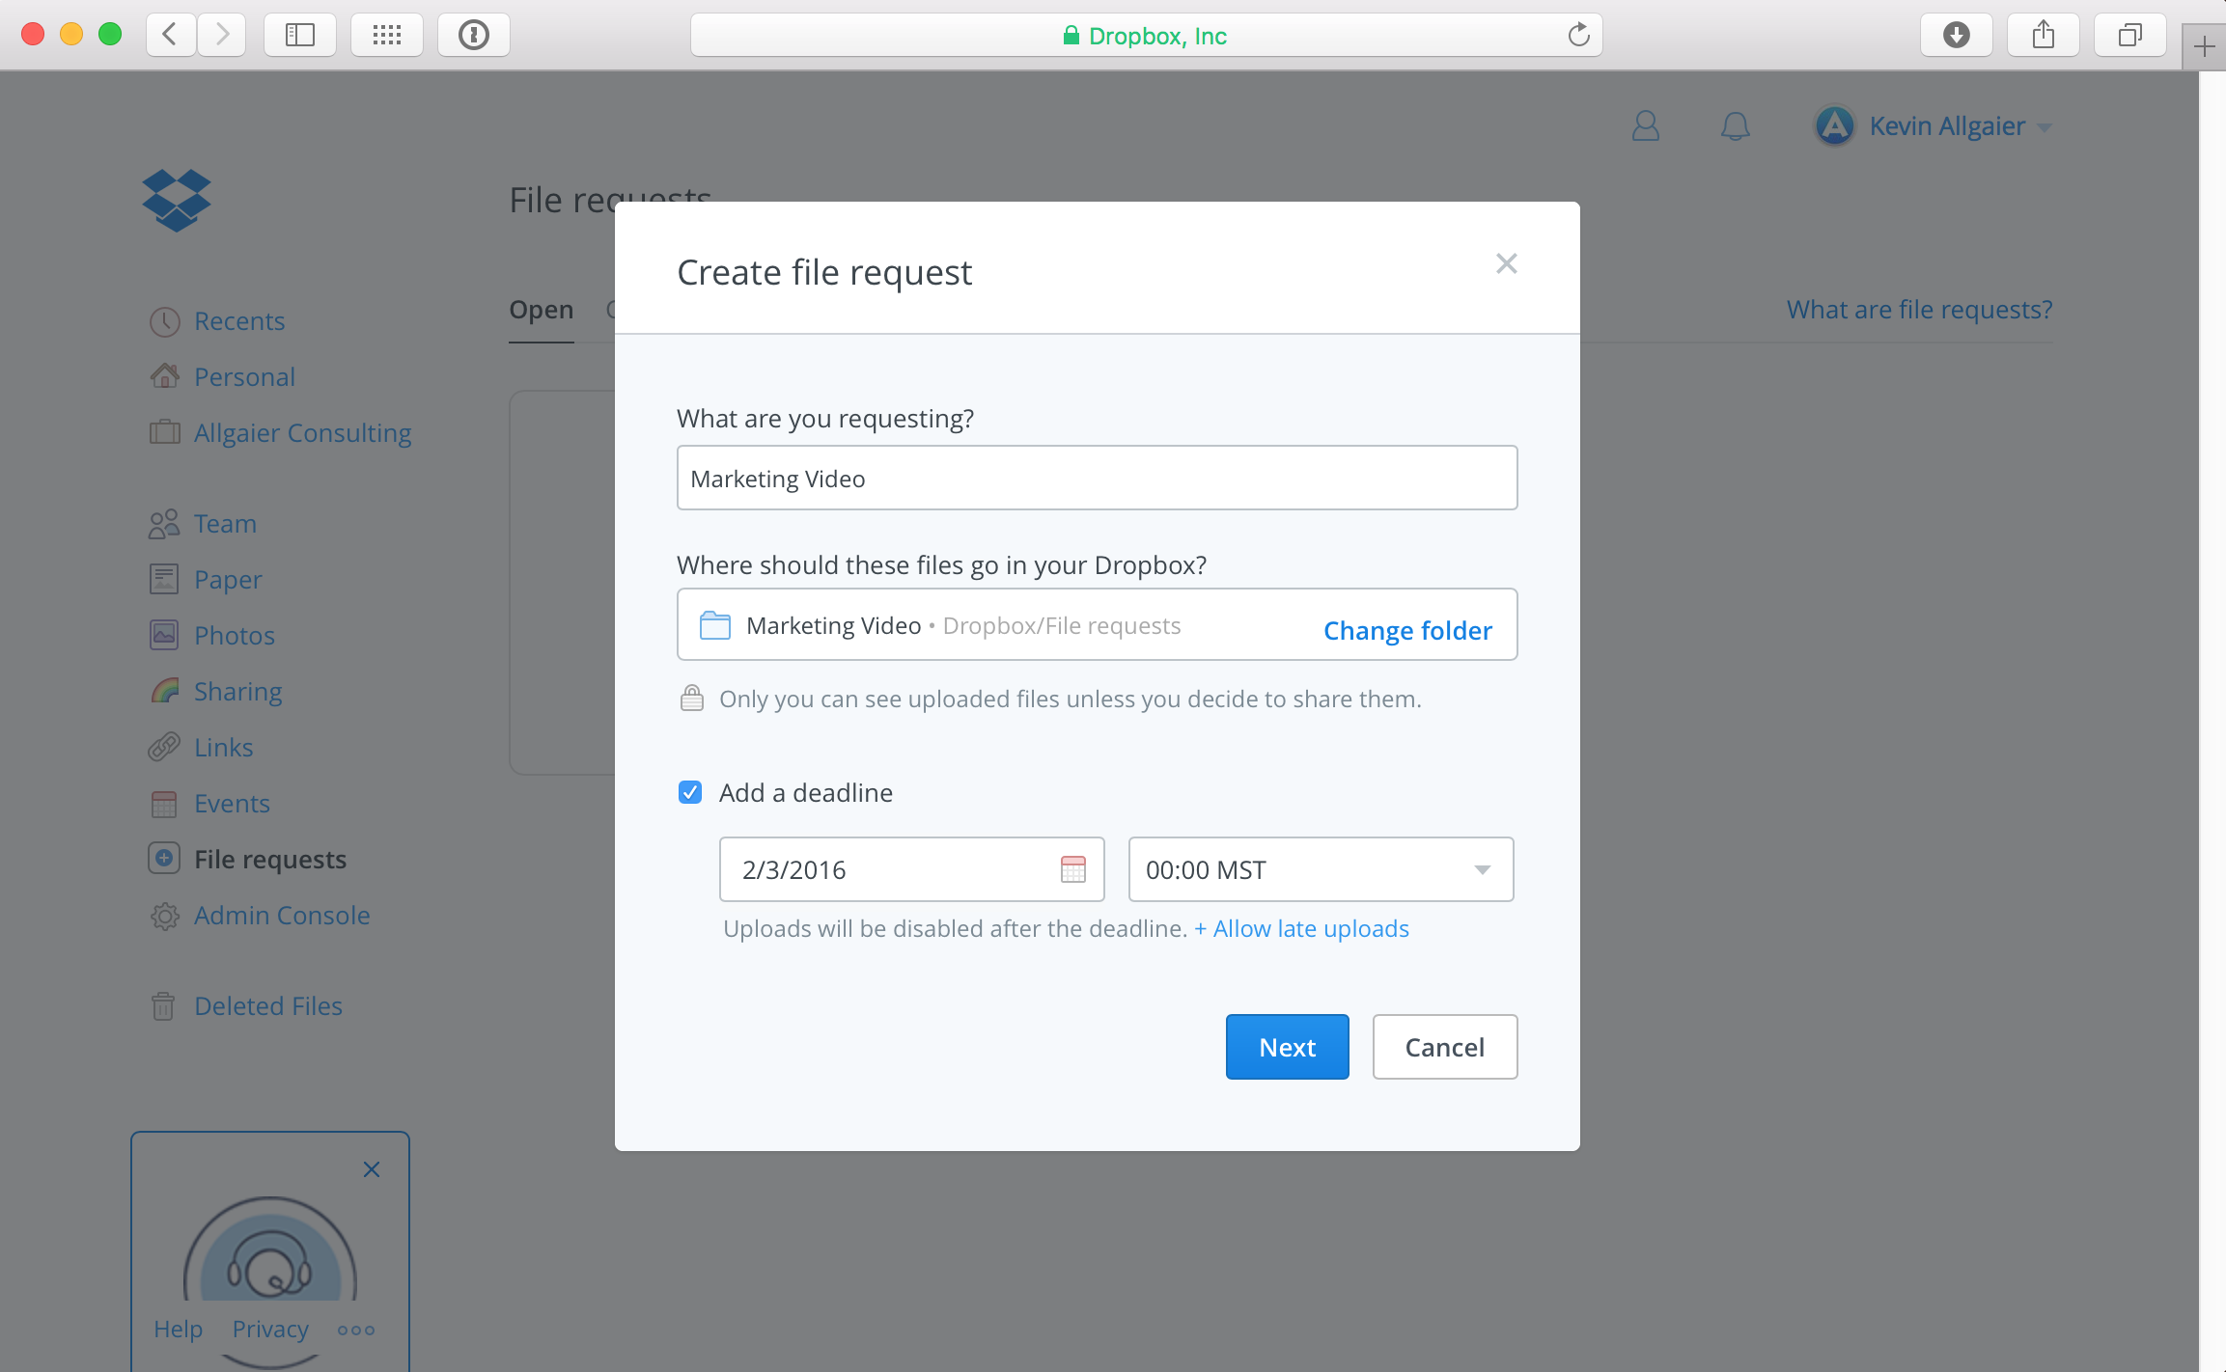Image resolution: width=2226 pixels, height=1372 pixels.
Task: Click the File requests plus icon
Action: coord(164,858)
